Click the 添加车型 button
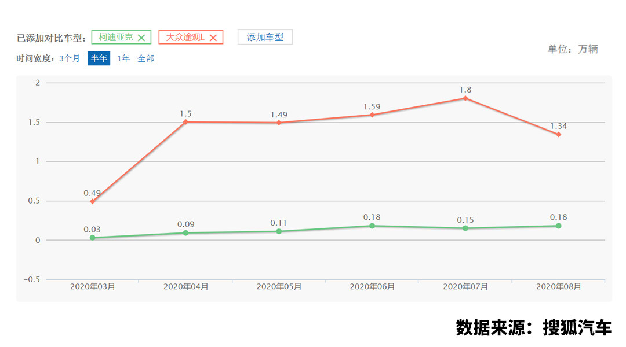This screenshot has height=347, width=626. [x=265, y=38]
